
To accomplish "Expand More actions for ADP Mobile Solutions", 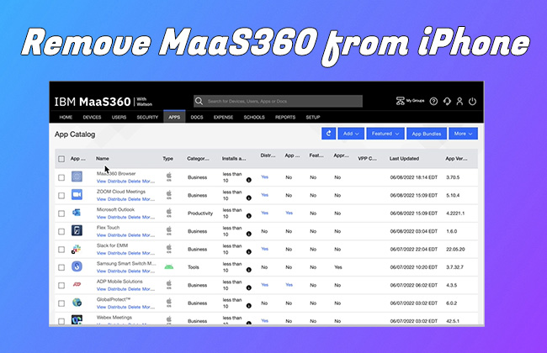I will (x=148, y=289).
